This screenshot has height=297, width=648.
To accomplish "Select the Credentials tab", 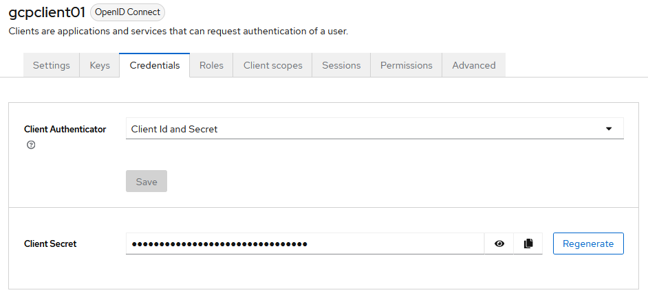I will [155, 65].
